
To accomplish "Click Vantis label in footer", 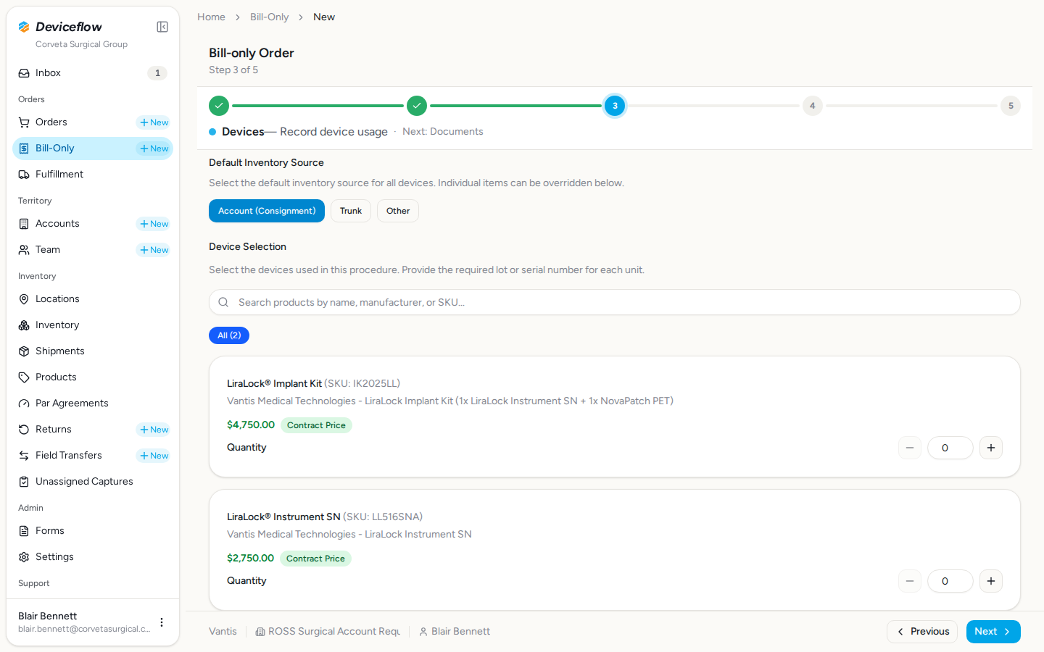I will coord(223,632).
